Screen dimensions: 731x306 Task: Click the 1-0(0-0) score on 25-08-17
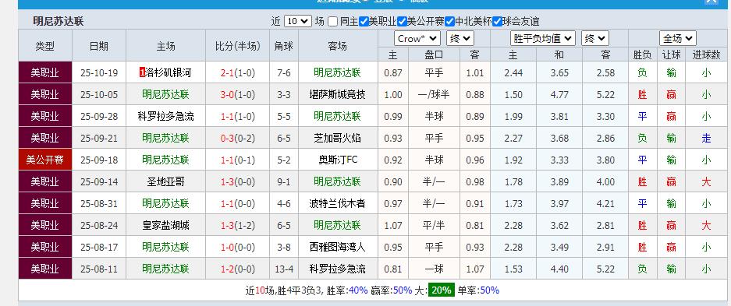click(x=238, y=248)
